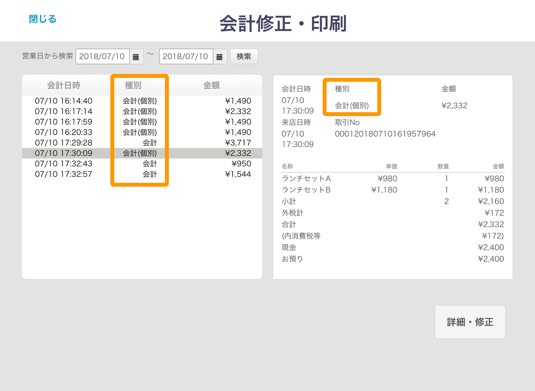Click the ¥1,544 amount cell
This screenshot has height=391, width=535.
point(238,174)
